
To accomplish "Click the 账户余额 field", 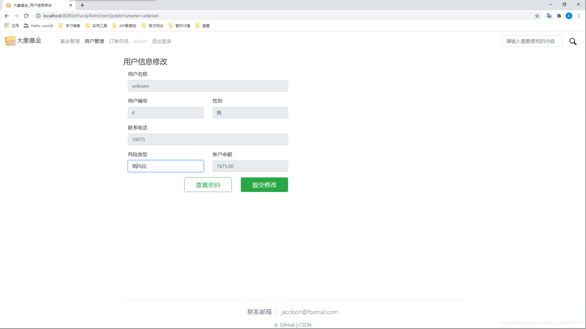I will (x=250, y=166).
